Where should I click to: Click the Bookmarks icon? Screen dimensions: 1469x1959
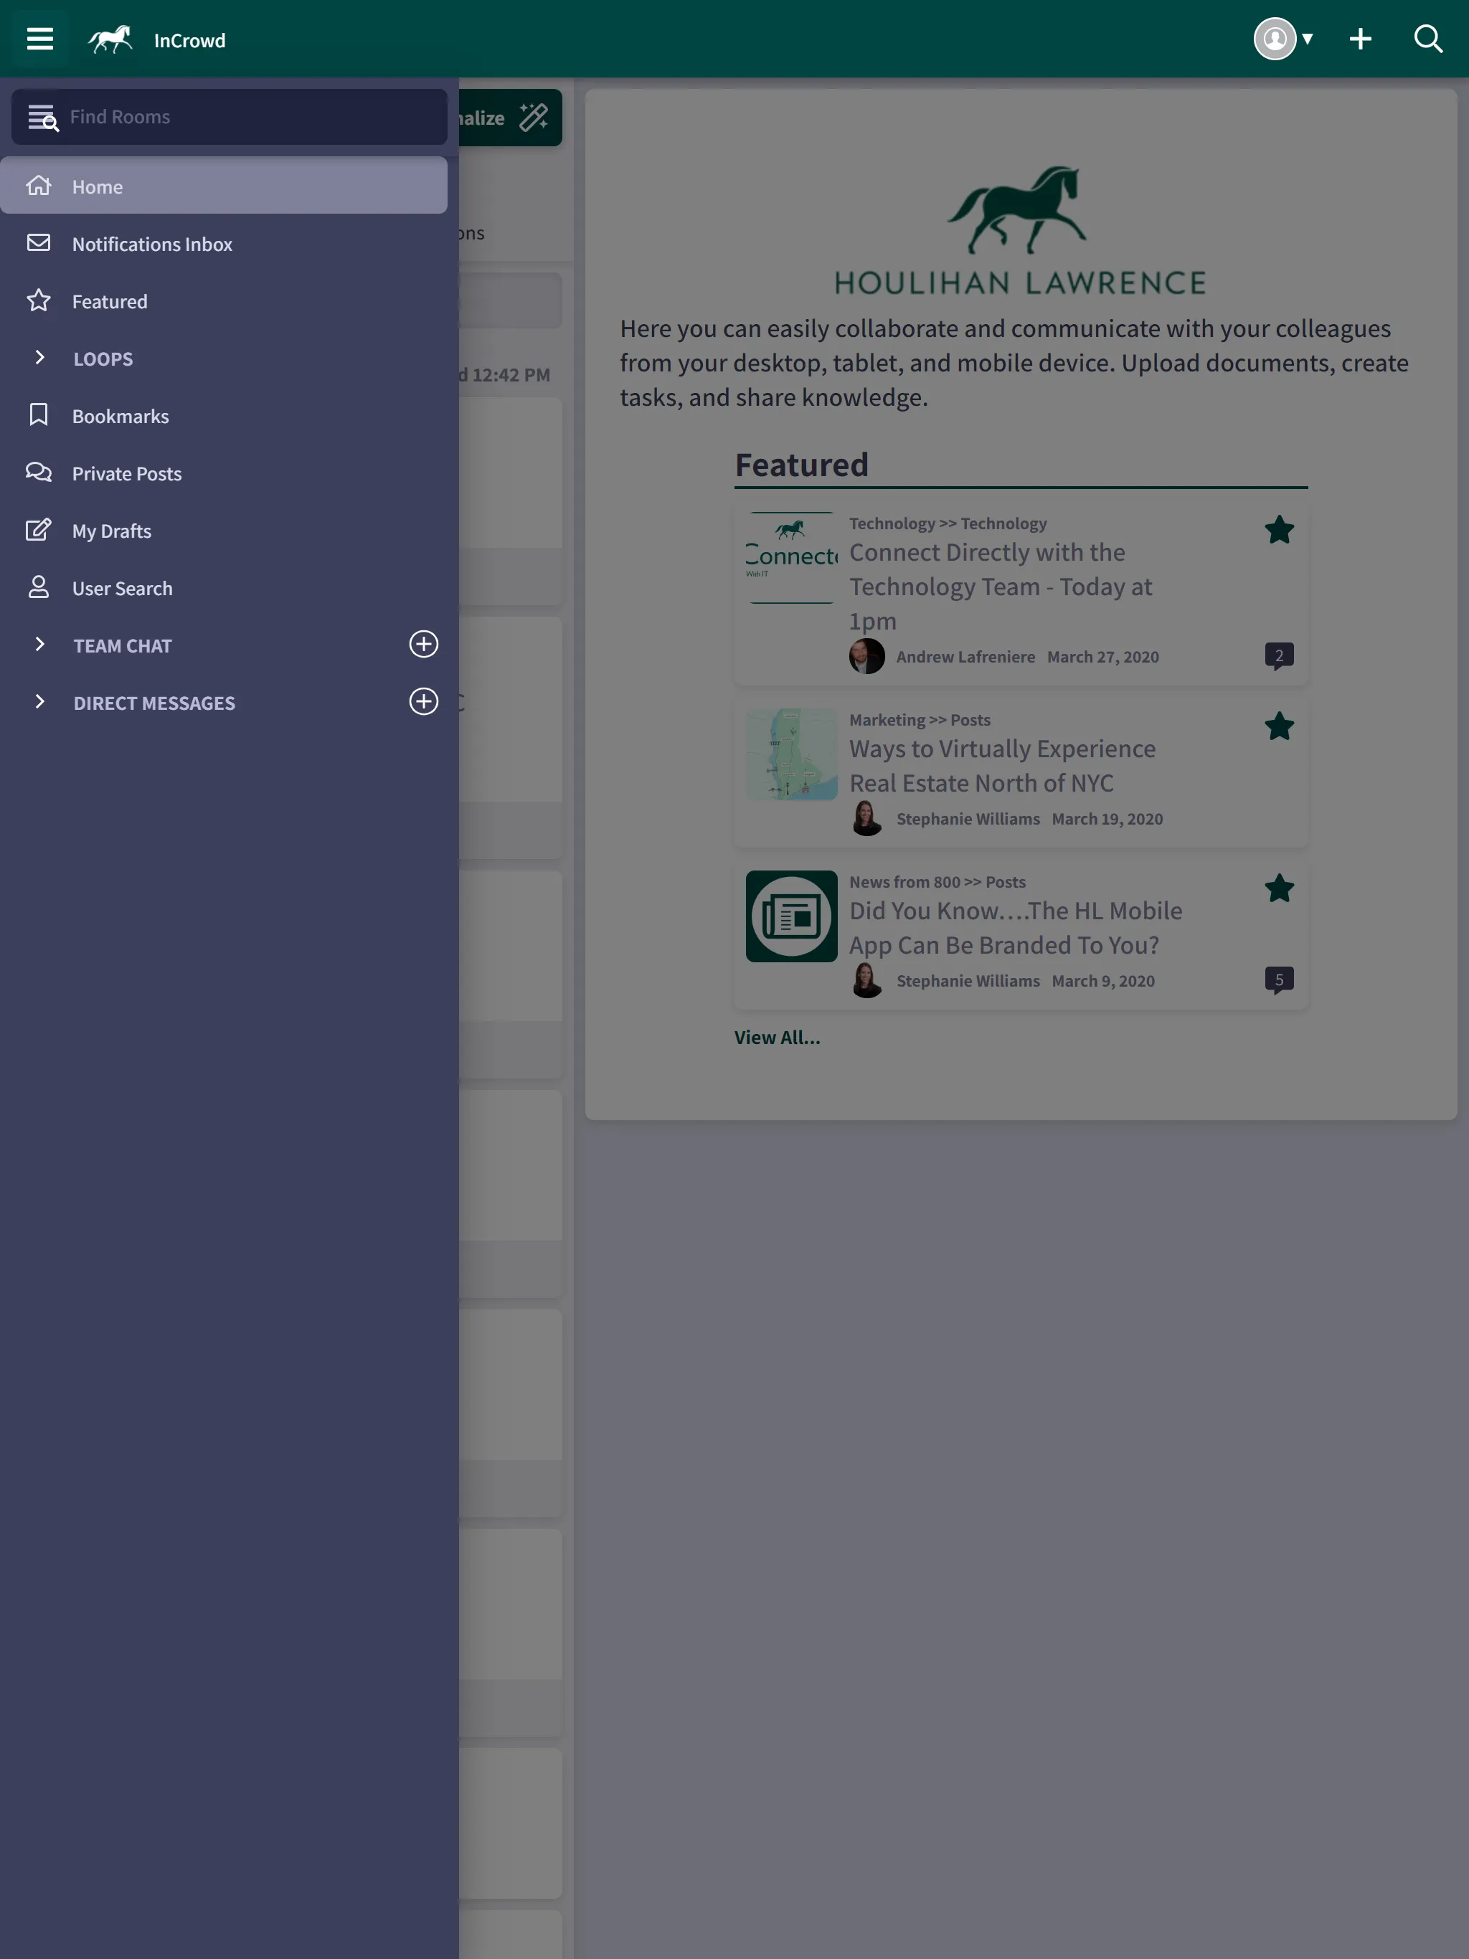click(39, 415)
